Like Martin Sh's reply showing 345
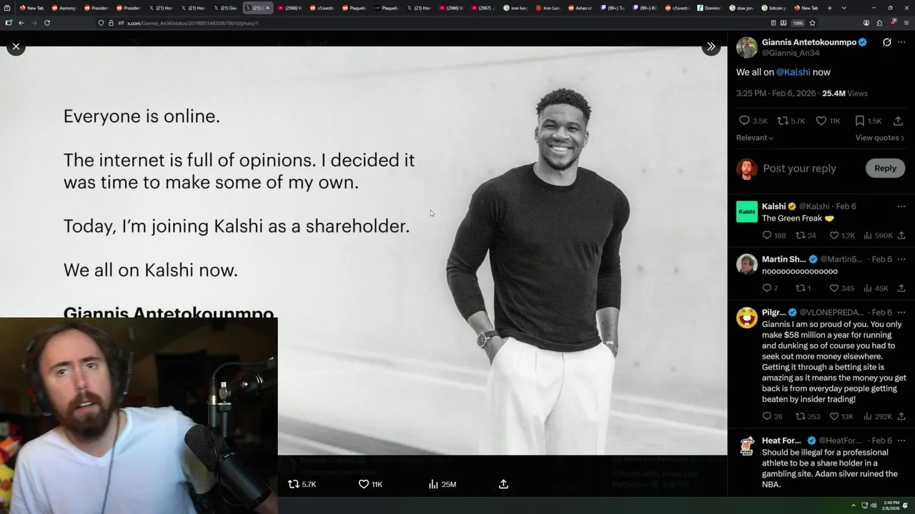Screen dimensions: 915x514 (x=841, y=288)
